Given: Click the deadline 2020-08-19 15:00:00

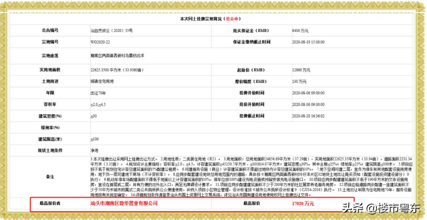Looking at the screenshot, I should (x=308, y=42).
